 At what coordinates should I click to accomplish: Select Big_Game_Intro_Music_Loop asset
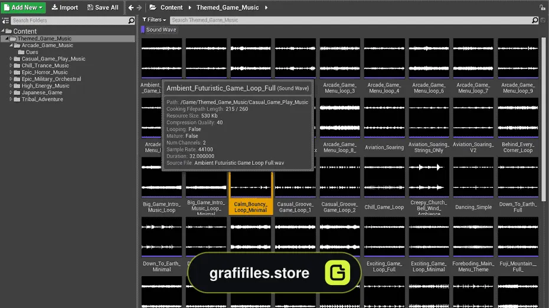161,186
